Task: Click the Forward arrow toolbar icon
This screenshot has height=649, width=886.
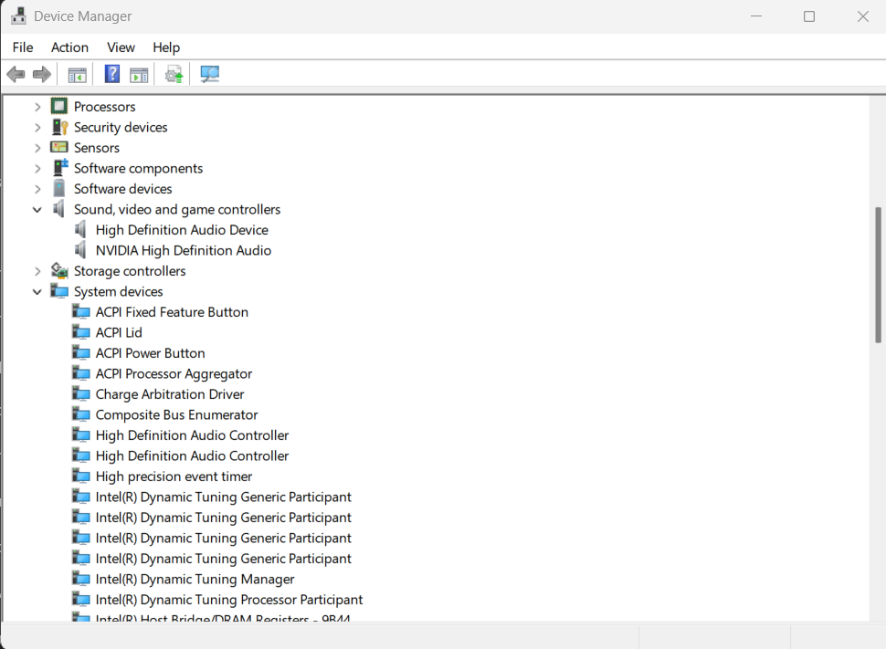Action: [42, 74]
